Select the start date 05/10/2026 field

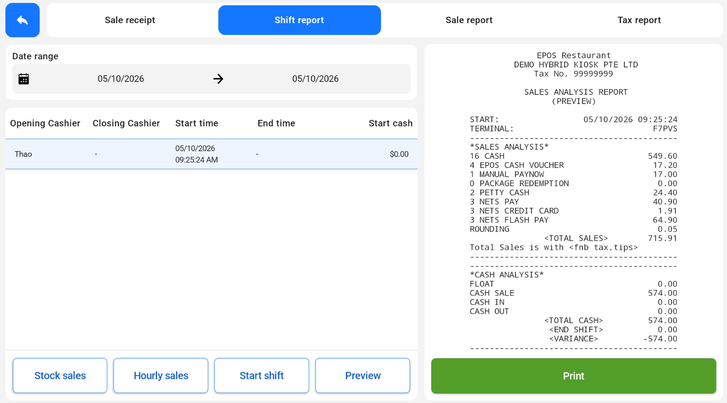tap(121, 79)
